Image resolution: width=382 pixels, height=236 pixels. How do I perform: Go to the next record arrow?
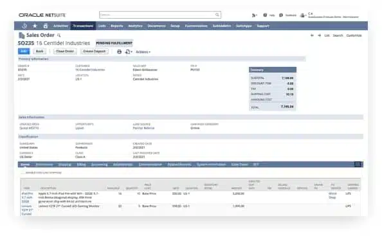tap(319, 35)
